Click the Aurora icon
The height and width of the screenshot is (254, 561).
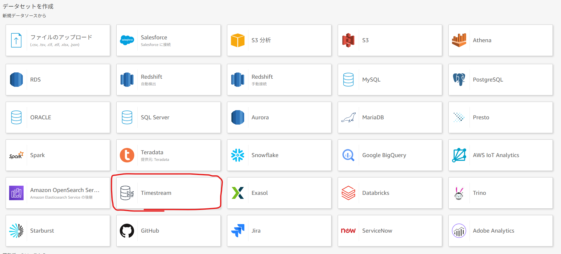tap(238, 117)
